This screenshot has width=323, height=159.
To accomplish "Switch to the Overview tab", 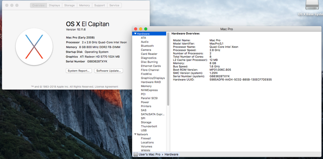I will pyautogui.click(x=38, y=5).
